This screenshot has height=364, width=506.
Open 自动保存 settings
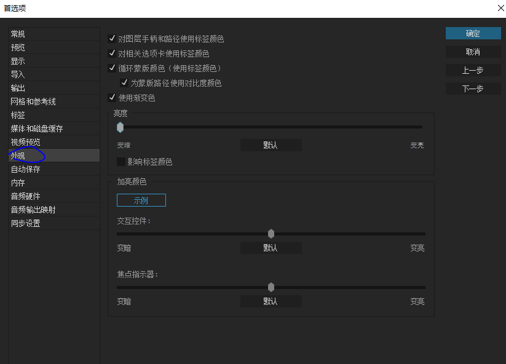[54, 169]
